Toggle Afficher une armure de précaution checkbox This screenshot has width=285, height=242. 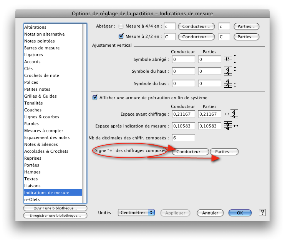click(95, 98)
